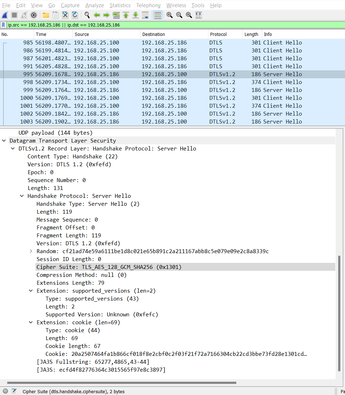Select the JA3S Fullstring line
345x395 pixels.
coord(93,362)
